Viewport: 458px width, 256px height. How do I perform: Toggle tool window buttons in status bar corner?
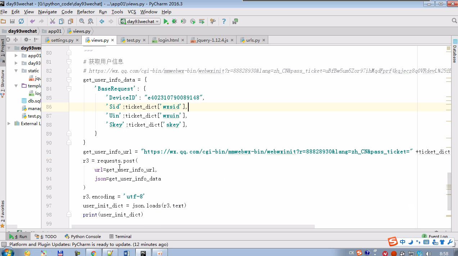(x=4, y=244)
